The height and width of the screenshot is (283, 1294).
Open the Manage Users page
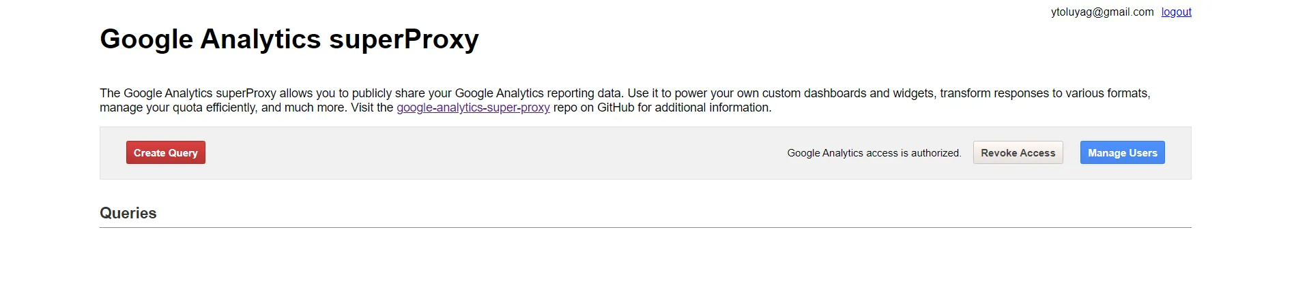click(1122, 152)
